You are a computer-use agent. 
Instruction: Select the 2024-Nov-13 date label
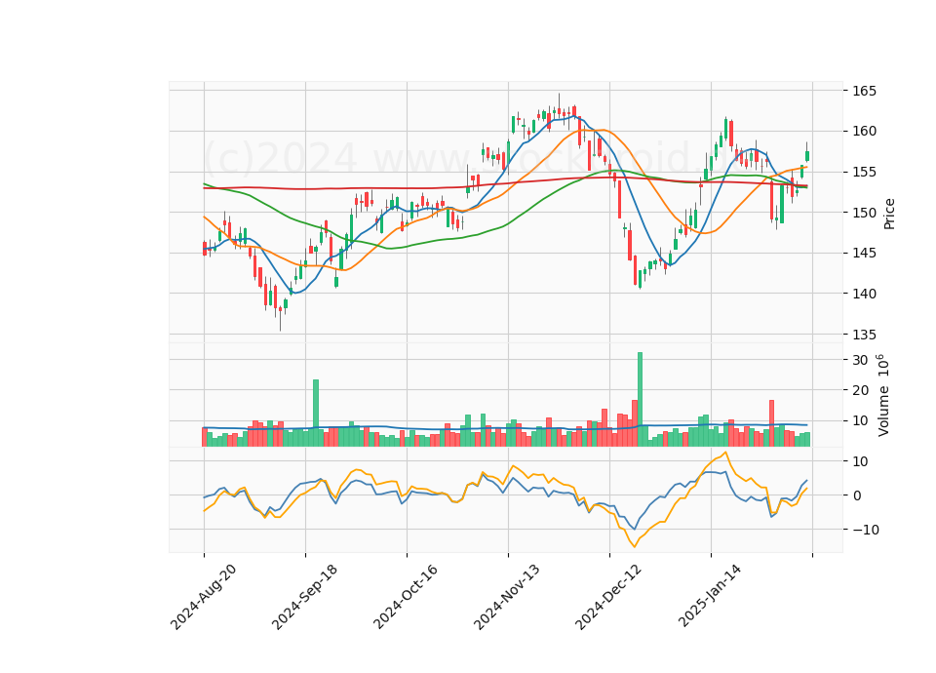click(x=507, y=597)
